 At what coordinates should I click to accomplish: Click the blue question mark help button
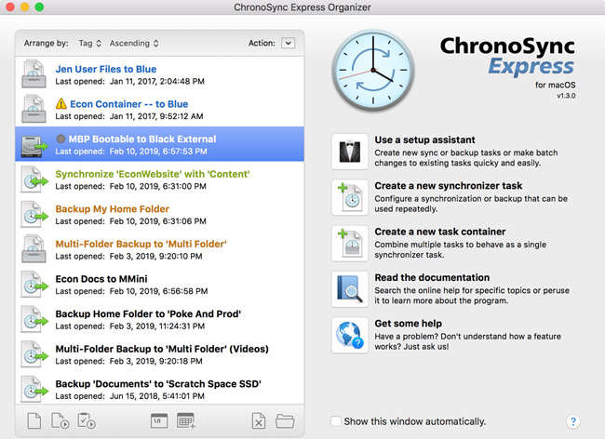click(x=573, y=421)
